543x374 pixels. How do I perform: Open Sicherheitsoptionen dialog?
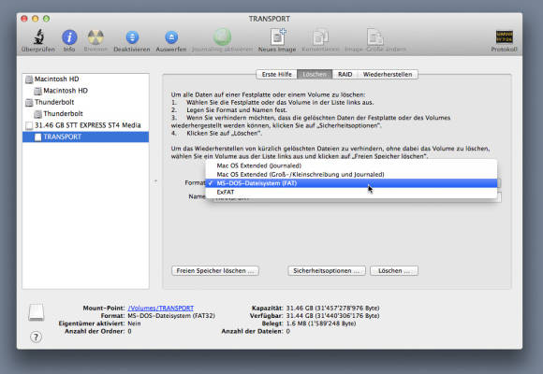pyautogui.click(x=326, y=270)
